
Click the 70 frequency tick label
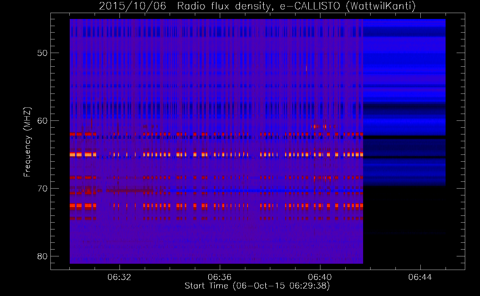pyautogui.click(x=43, y=189)
